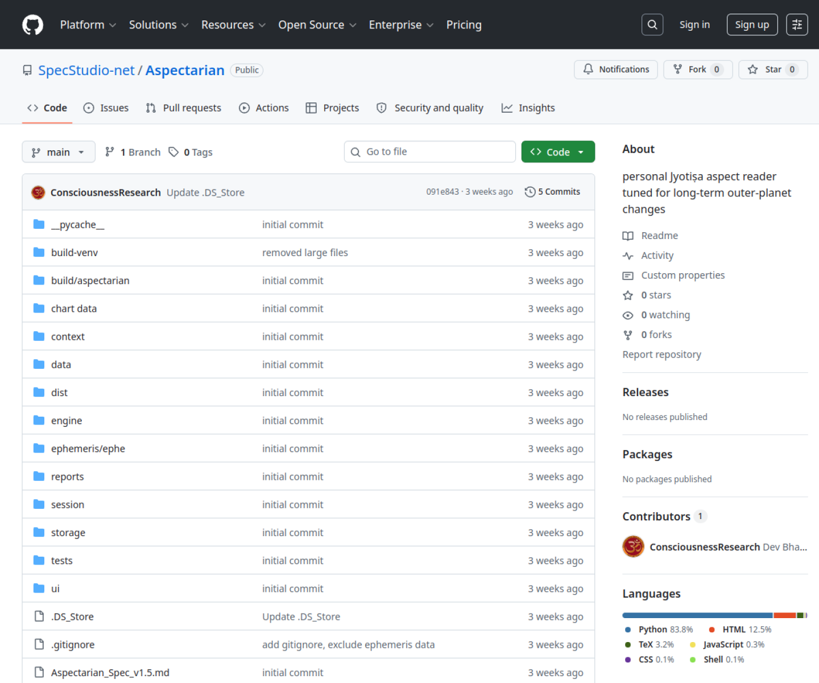
Task: Switch to the Issues tab
Action: [x=106, y=108]
